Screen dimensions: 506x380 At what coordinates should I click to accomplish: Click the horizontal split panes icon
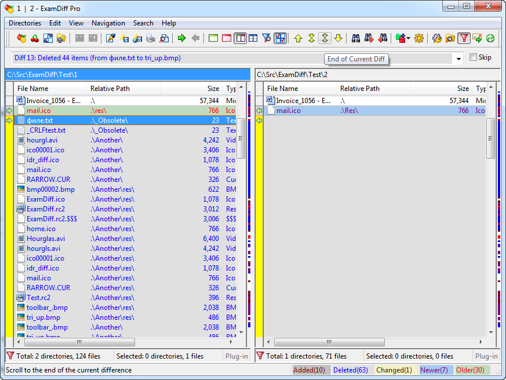coord(253,38)
